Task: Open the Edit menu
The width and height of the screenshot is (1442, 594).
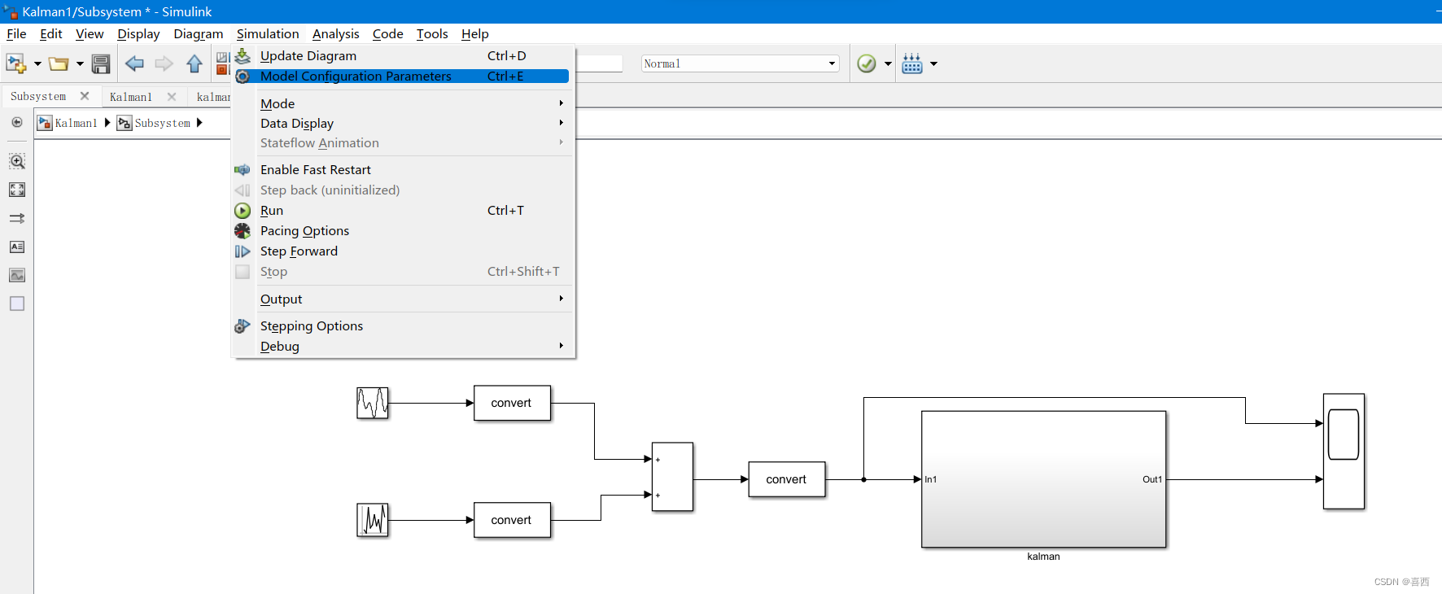Action: coord(50,33)
